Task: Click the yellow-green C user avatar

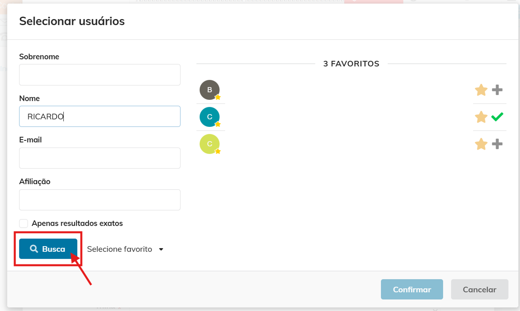Action: (209, 144)
